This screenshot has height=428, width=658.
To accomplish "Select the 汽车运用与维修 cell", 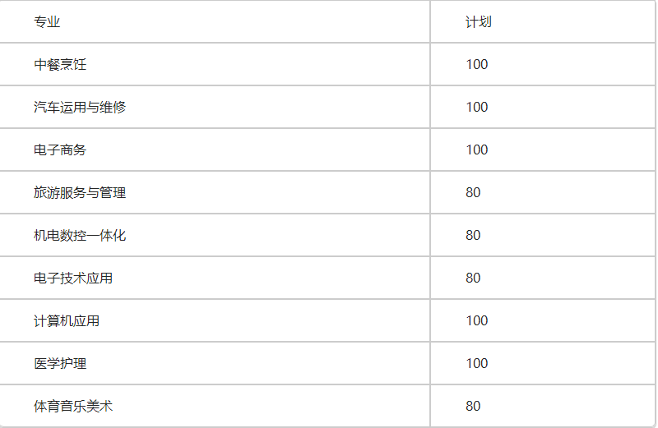I will (80, 108).
